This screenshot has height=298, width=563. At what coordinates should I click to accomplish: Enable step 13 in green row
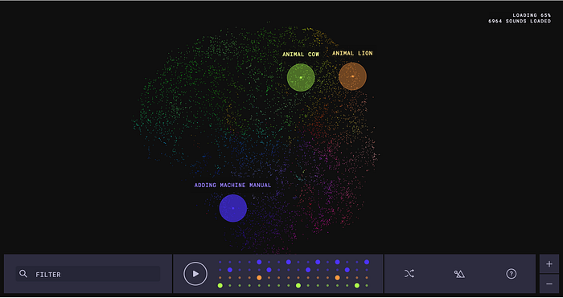coord(338,285)
